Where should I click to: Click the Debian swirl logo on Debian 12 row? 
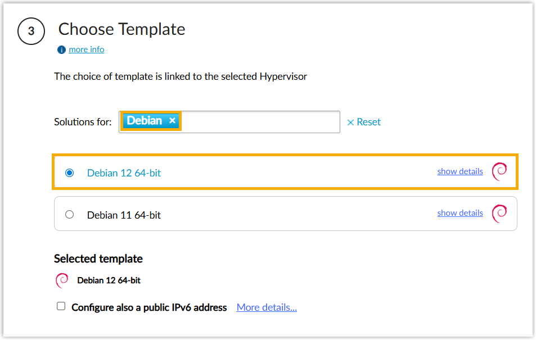pos(499,171)
